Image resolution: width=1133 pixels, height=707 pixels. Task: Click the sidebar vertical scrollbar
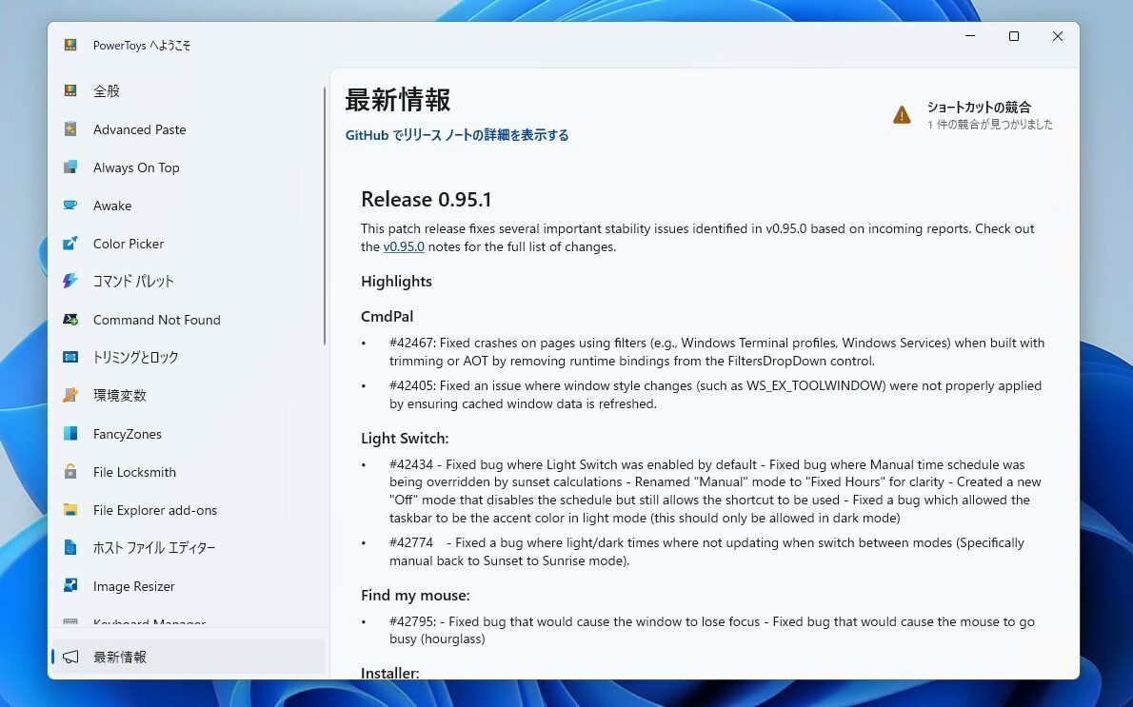[x=325, y=217]
